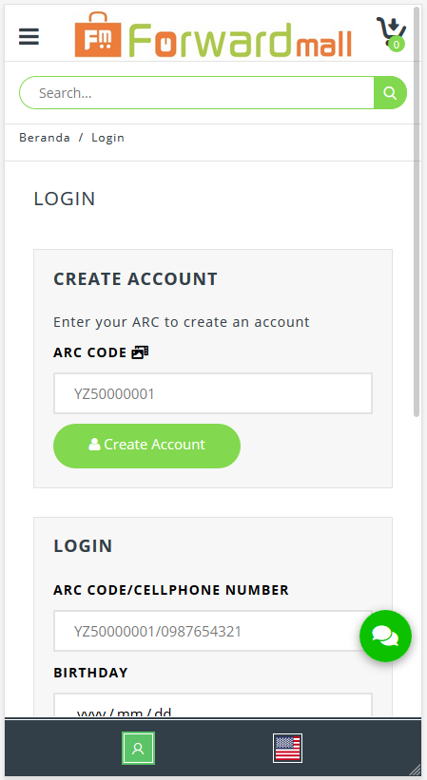427x780 pixels.
Task: Focus the ARC code/cellphone number login field
Action: pos(213,631)
